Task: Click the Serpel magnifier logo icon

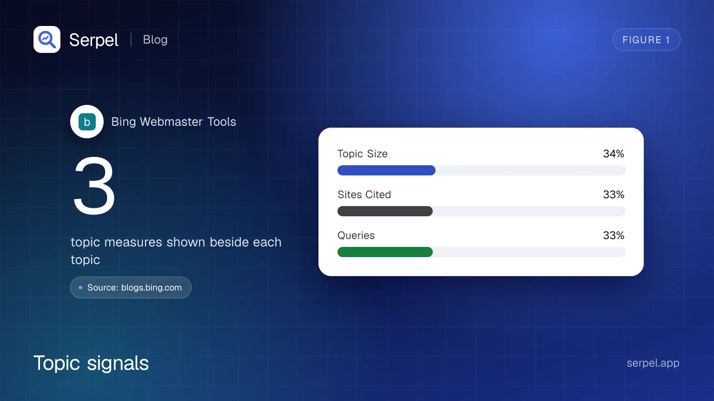Action: tap(47, 39)
